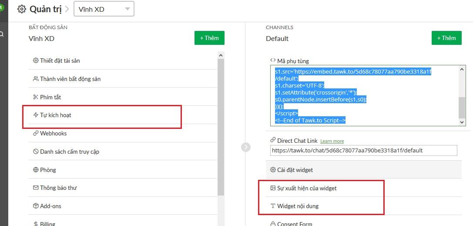Click the Tự kích hoạt lightning icon
Viewport: 473px width, 226px height.
[x=36, y=115]
